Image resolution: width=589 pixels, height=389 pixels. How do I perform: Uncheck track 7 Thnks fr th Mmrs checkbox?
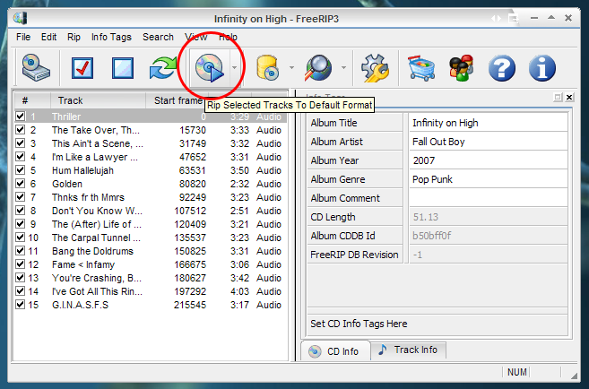point(21,197)
